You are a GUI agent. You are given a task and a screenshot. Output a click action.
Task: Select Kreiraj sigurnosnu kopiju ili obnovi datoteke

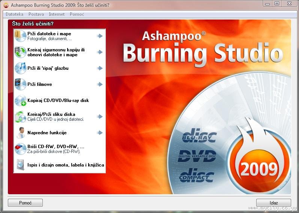tap(60, 52)
